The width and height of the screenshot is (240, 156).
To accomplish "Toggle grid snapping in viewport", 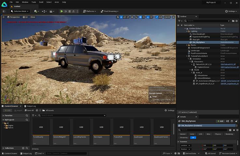I will click(140, 17).
